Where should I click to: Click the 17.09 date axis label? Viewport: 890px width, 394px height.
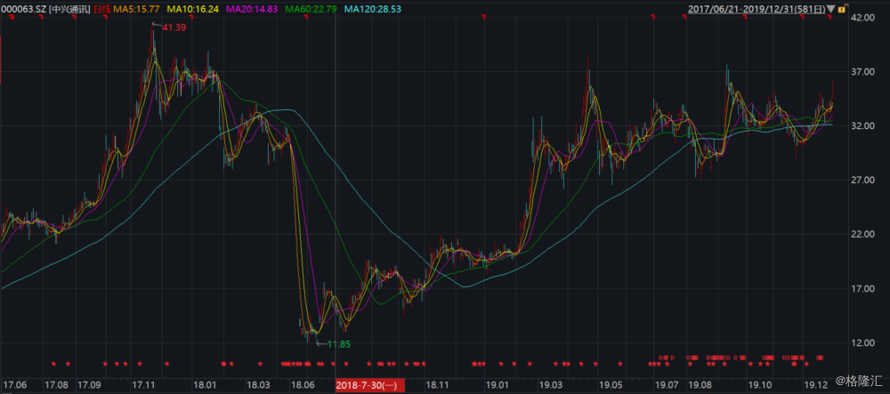90,385
